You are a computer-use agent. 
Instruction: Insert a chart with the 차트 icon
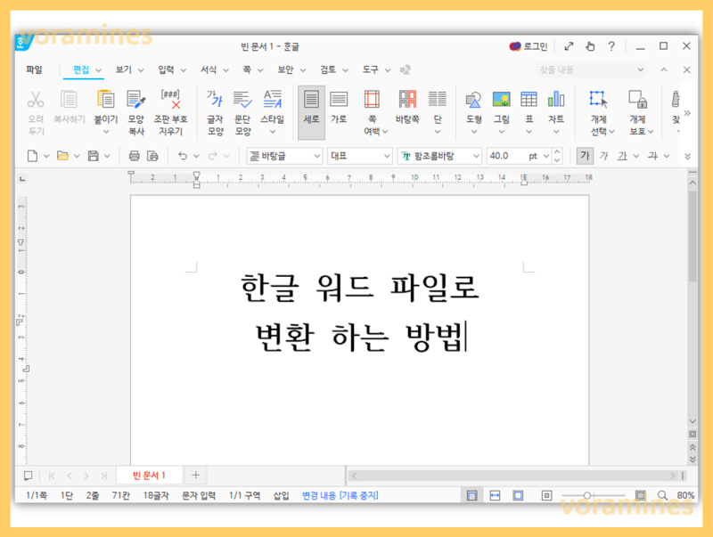pos(556,105)
